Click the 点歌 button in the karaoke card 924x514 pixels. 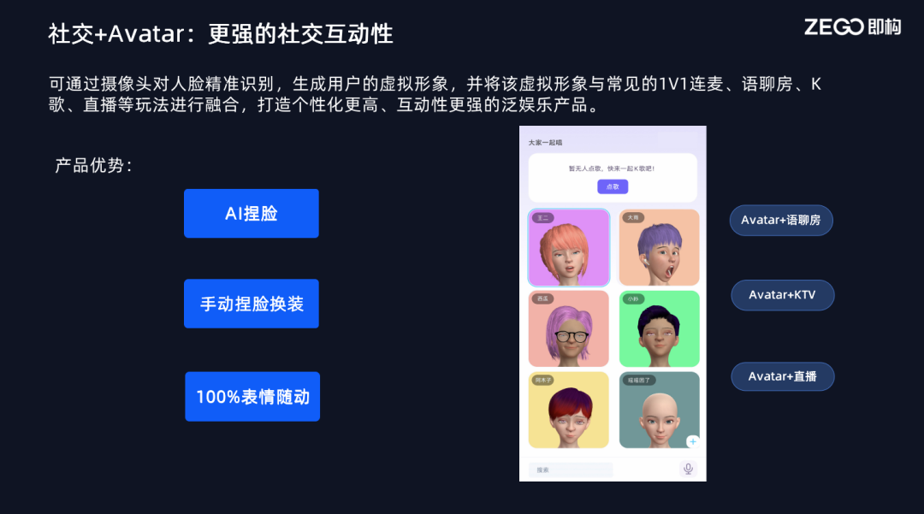pyautogui.click(x=613, y=186)
